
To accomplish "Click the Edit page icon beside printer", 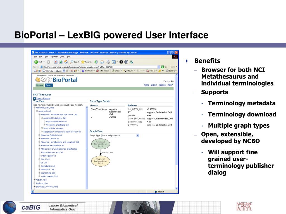I will pos(114,62).
